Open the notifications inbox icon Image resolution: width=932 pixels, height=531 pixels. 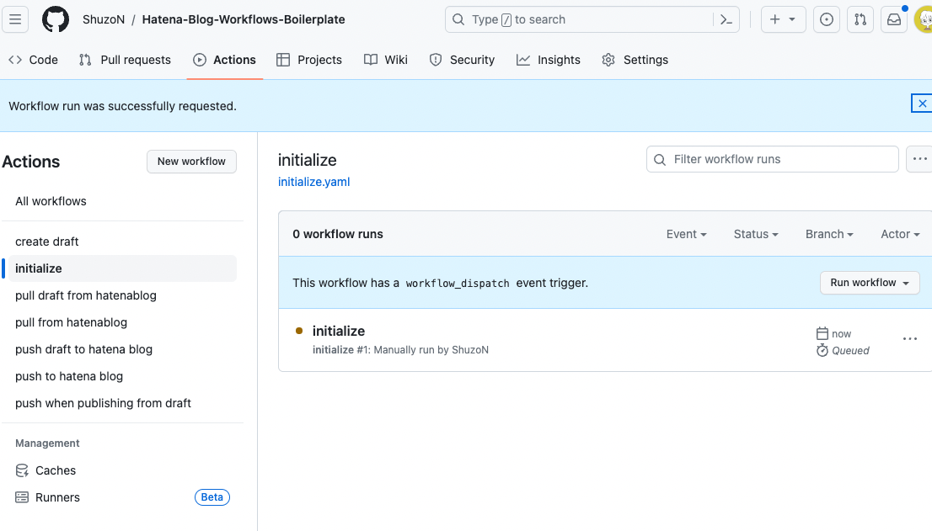coord(894,19)
